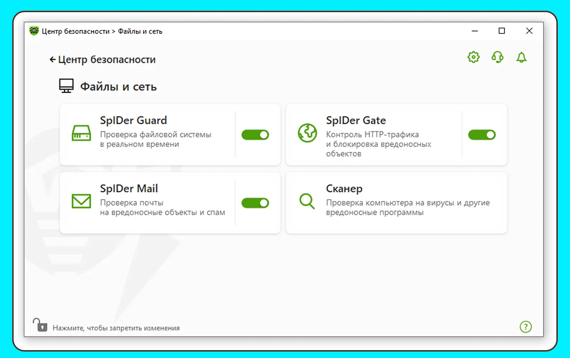Open settings via the gear icon

[473, 57]
